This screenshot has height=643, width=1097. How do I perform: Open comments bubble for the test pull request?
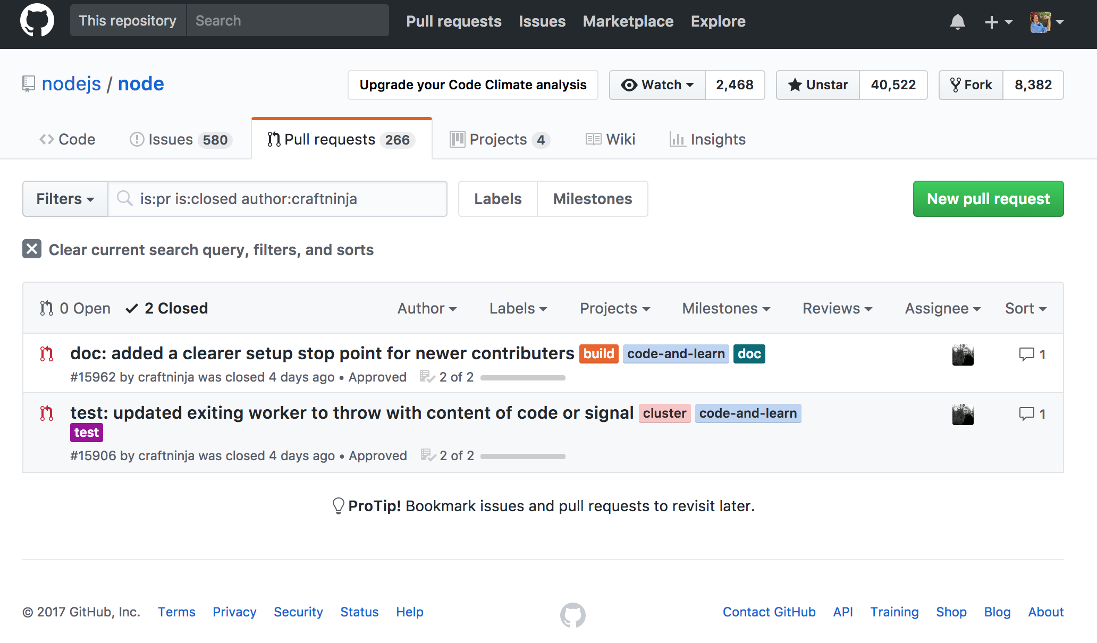tap(1032, 414)
